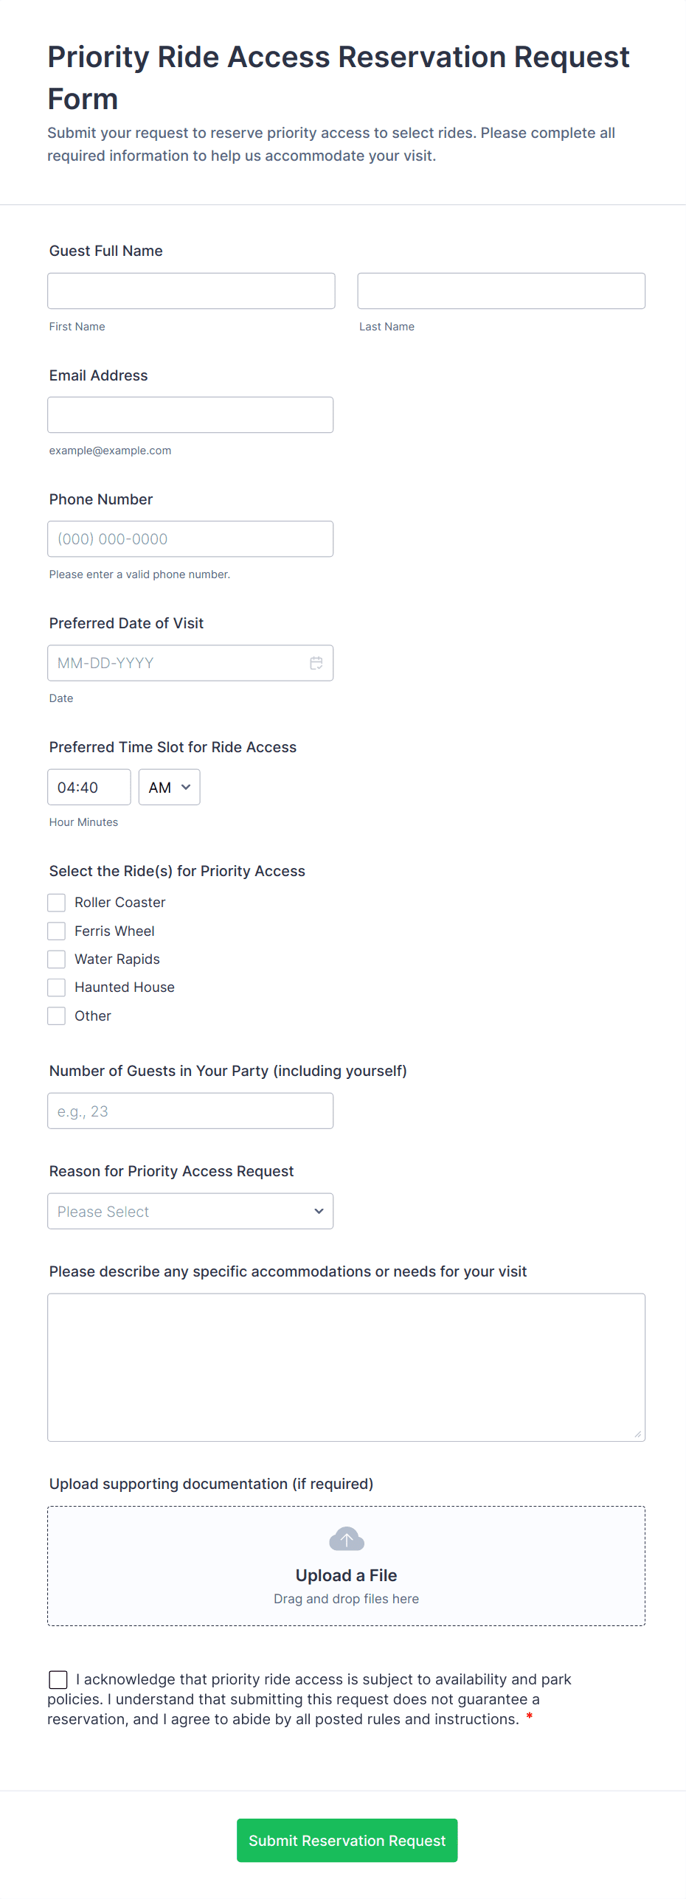Screen dimensions: 686x1899
Task: Open the AM/PM dropdown
Action: (169, 788)
